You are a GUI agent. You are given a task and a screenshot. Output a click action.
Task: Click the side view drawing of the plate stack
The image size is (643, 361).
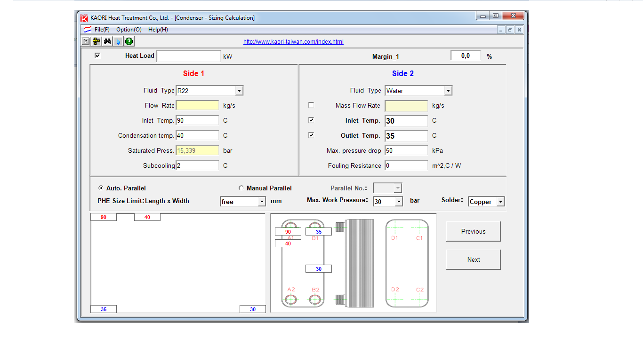click(x=356, y=263)
